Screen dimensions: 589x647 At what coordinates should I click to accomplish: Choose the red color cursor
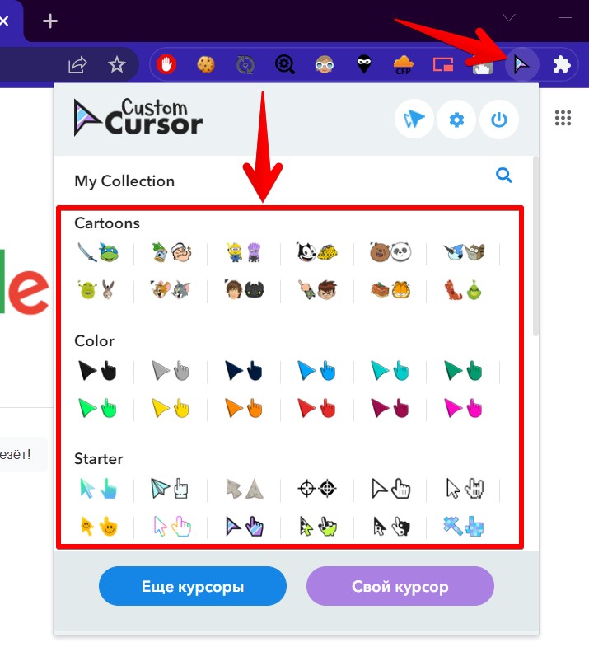(x=317, y=409)
